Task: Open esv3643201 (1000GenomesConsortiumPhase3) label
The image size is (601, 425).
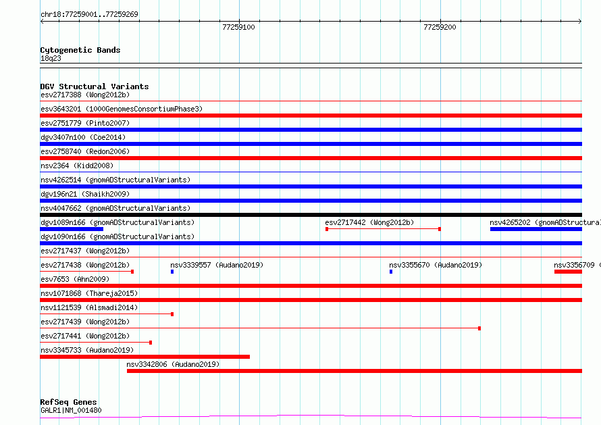Action: point(122,109)
